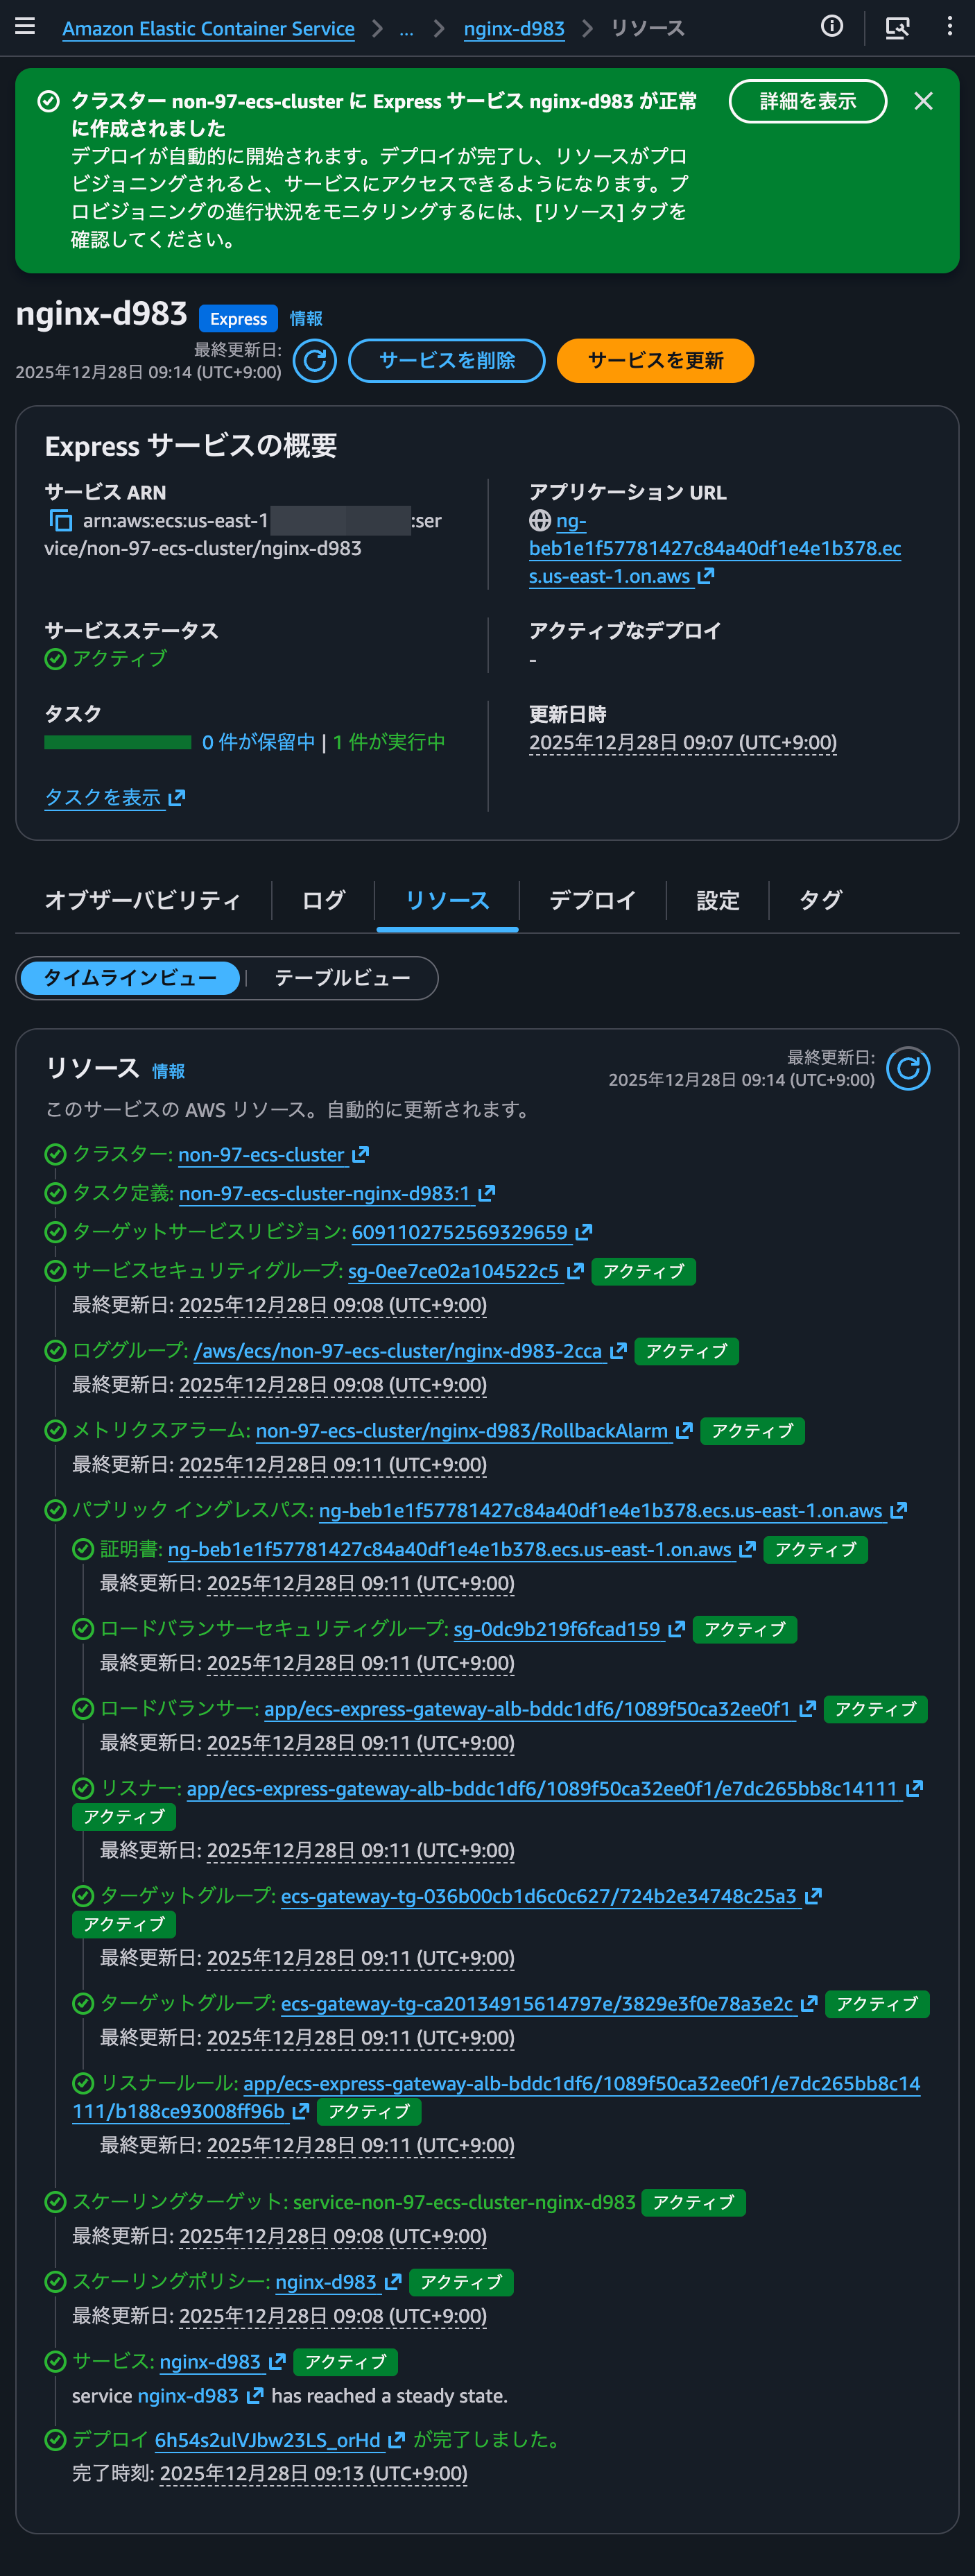Click external icon after listener link
975x2576 pixels.
click(914, 1788)
